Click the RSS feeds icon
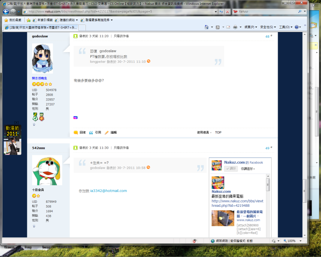 click(217, 27)
